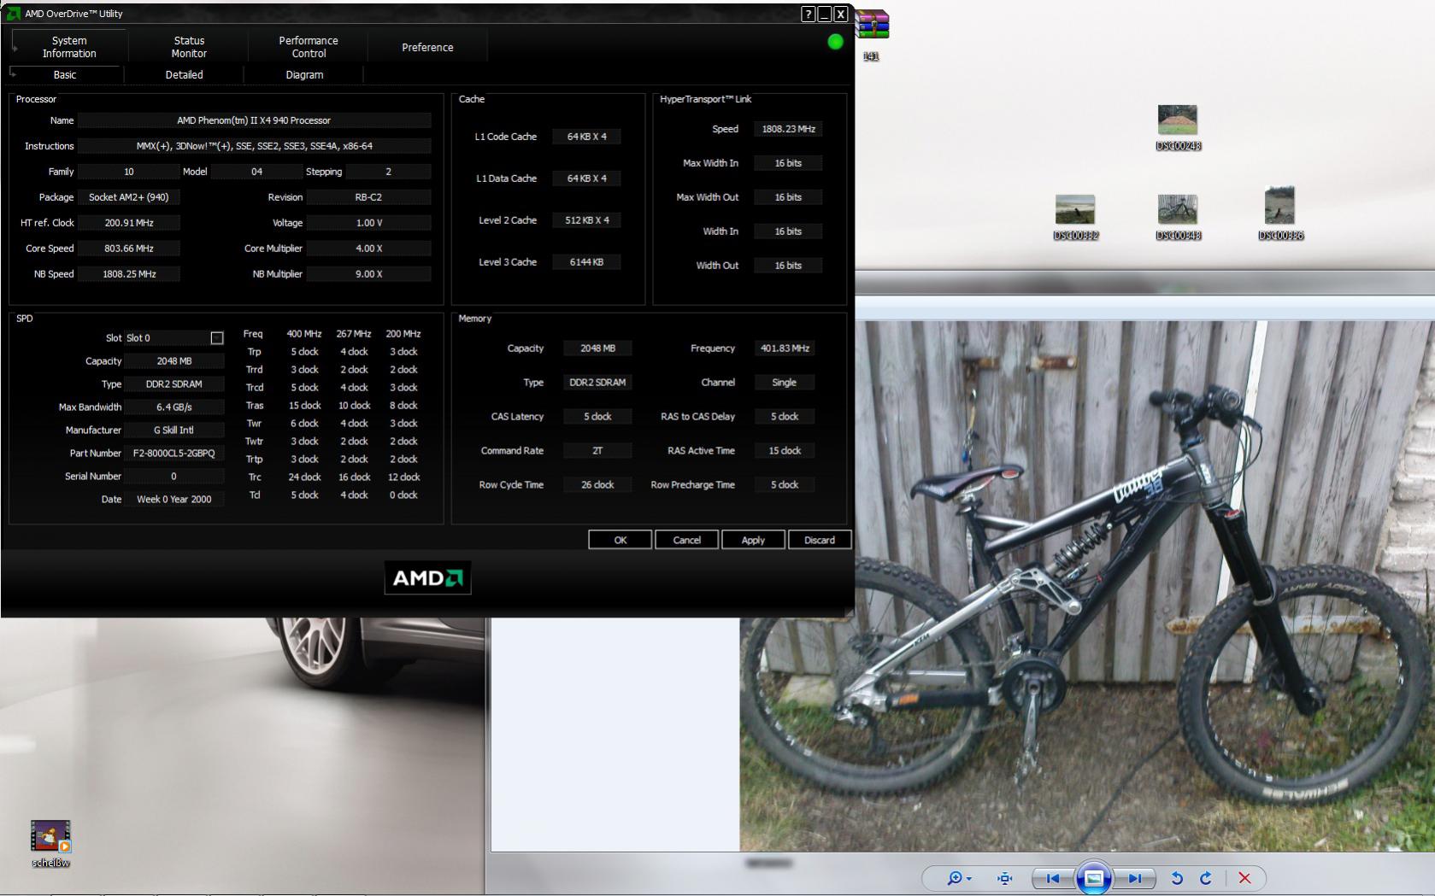Click the Package value Socket AM2+ (940)
This screenshot has width=1435, height=896.
(129, 197)
